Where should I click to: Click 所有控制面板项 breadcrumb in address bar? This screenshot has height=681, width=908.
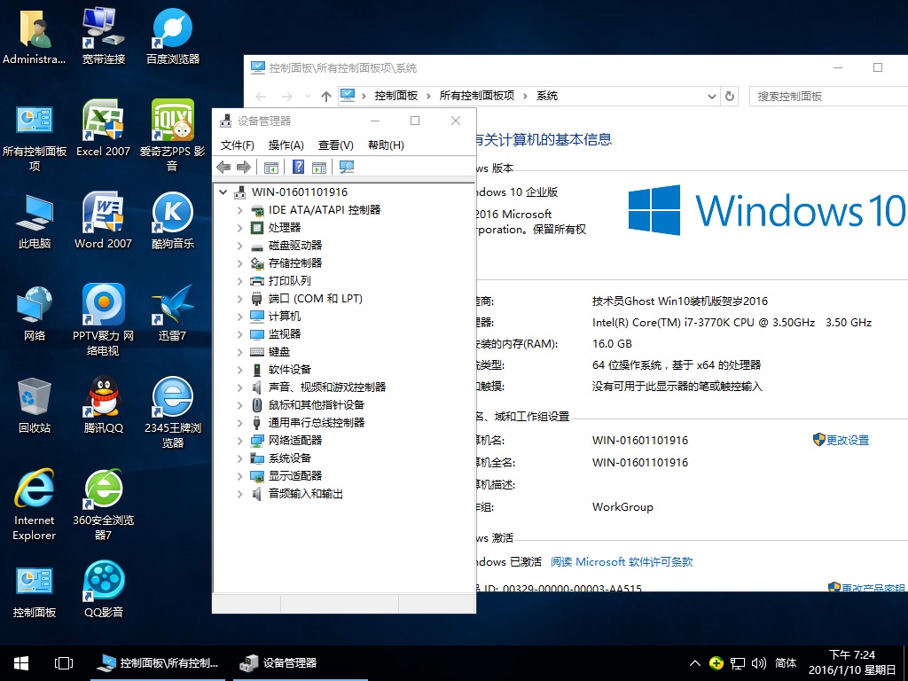point(476,96)
